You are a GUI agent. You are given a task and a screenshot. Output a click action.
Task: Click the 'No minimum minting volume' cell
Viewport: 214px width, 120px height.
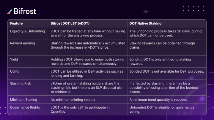click(73, 100)
